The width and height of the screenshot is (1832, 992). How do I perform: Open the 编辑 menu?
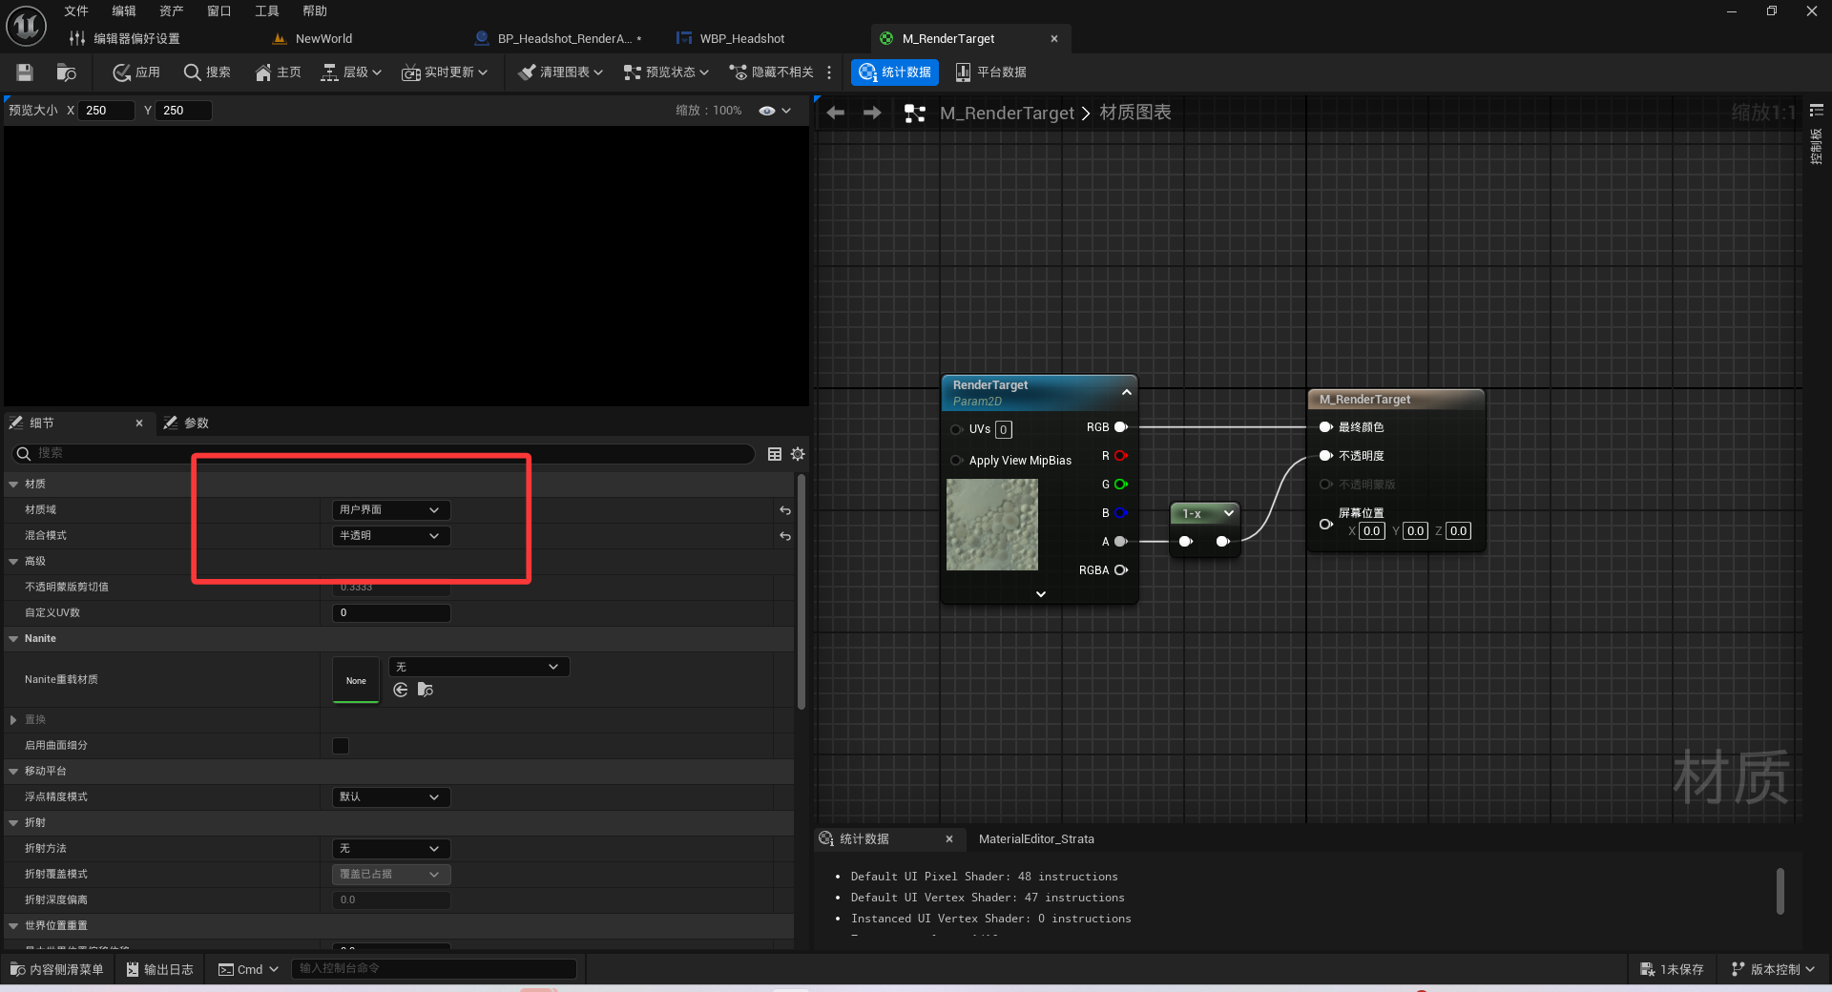(124, 11)
